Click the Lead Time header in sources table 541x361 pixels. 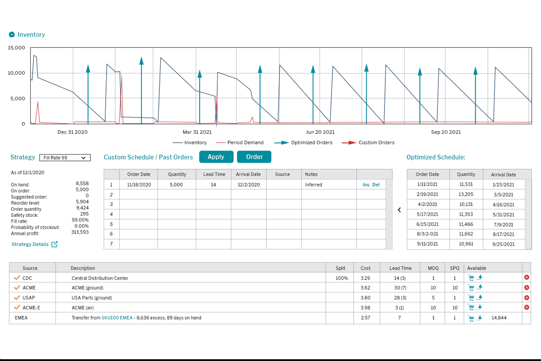point(400,268)
